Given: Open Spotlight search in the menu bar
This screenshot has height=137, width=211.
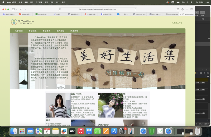Looking at the screenshot, I should (x=187, y=2).
